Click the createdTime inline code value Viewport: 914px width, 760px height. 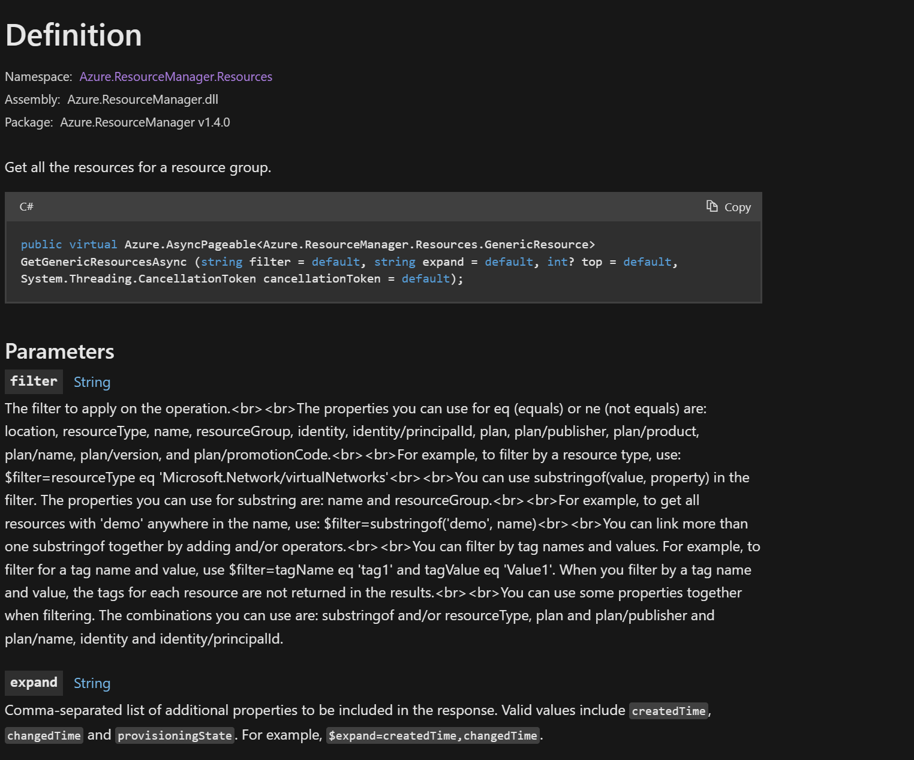pyautogui.click(x=668, y=711)
